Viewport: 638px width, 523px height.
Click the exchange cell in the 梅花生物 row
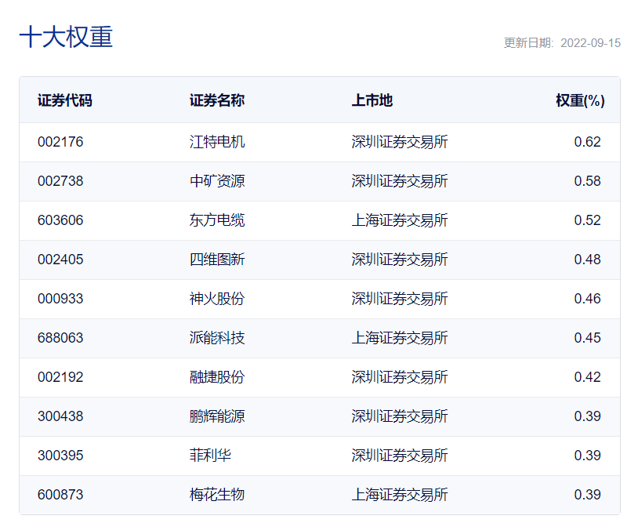pyautogui.click(x=400, y=495)
